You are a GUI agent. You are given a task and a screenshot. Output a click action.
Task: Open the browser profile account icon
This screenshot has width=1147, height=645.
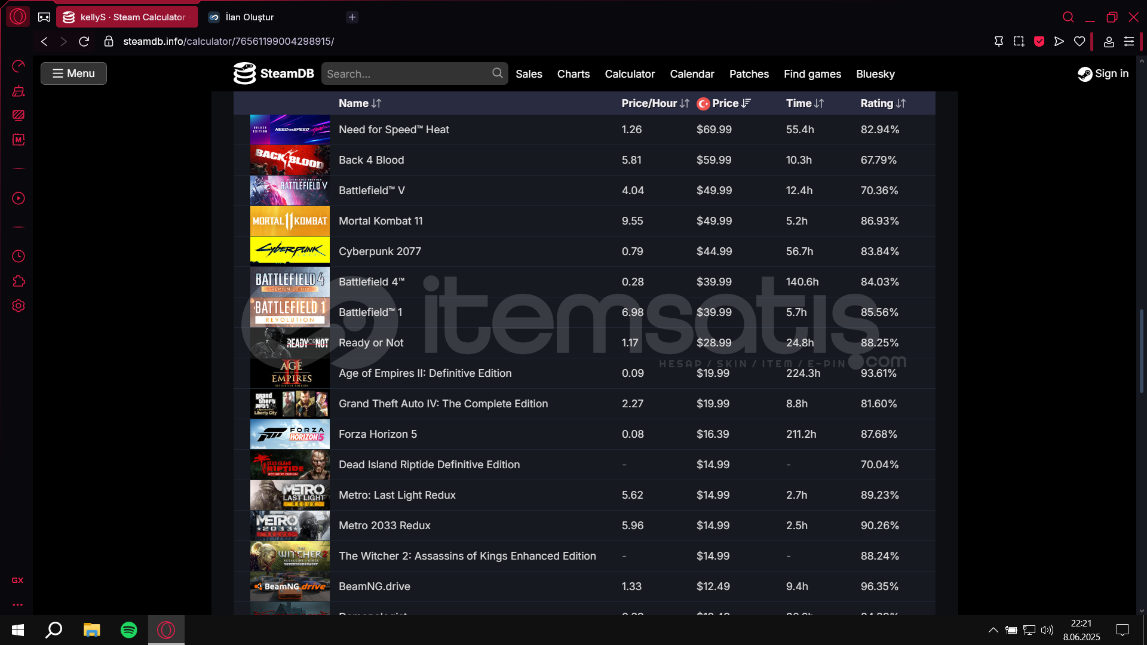tap(1109, 41)
